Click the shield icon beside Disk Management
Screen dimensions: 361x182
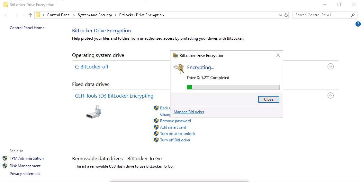pyautogui.click(x=5, y=166)
